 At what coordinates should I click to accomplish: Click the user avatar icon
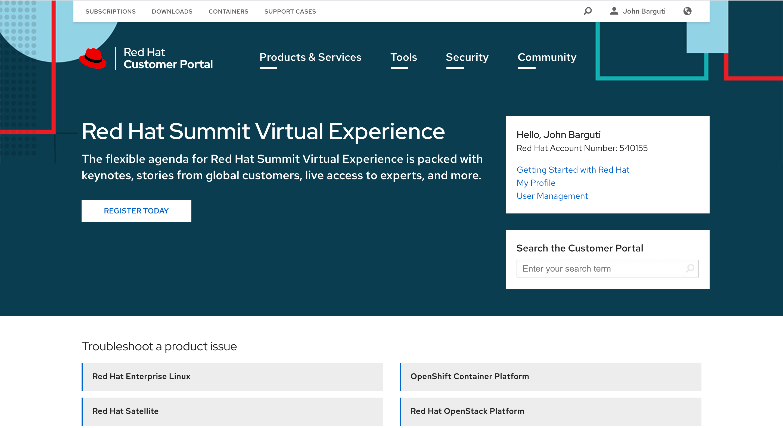click(614, 11)
